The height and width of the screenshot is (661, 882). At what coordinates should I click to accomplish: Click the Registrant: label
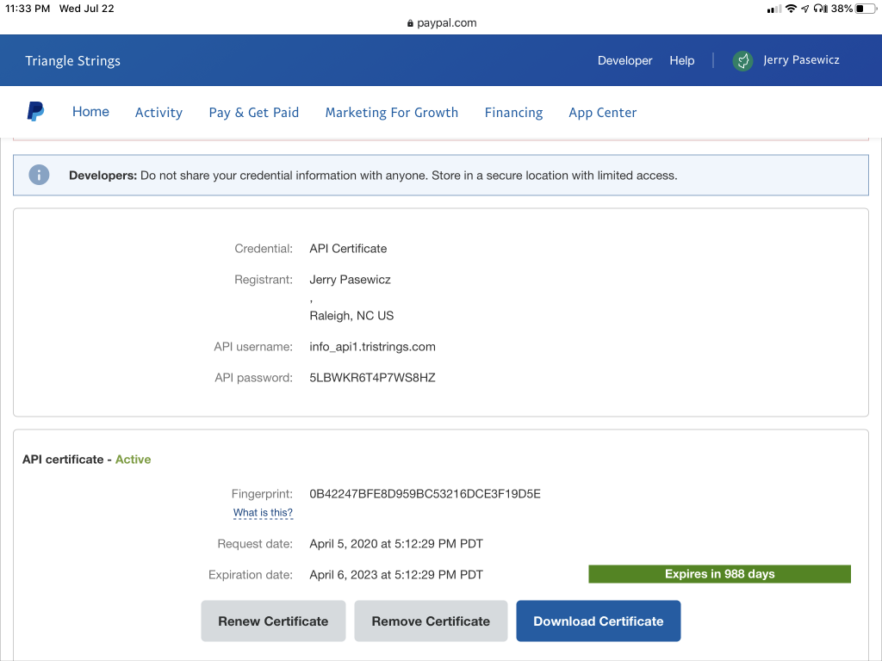[x=264, y=280]
